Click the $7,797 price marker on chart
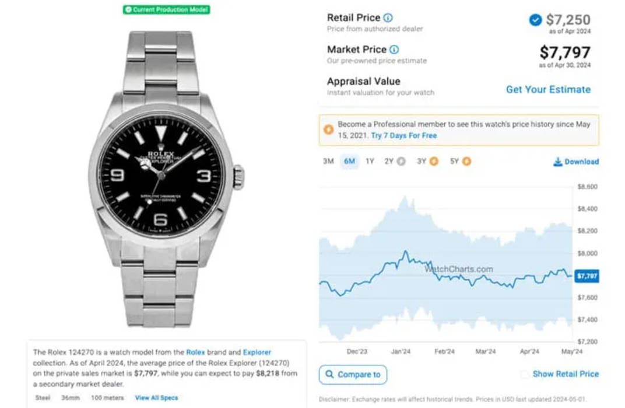 pyautogui.click(x=587, y=276)
